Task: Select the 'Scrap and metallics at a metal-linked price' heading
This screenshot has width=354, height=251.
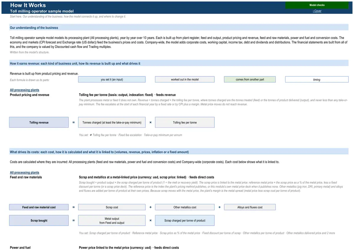Action: coord(147,177)
